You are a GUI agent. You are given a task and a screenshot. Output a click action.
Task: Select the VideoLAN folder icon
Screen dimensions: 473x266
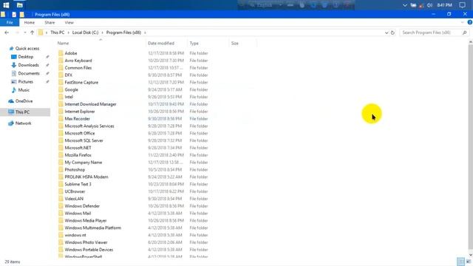[61, 199]
